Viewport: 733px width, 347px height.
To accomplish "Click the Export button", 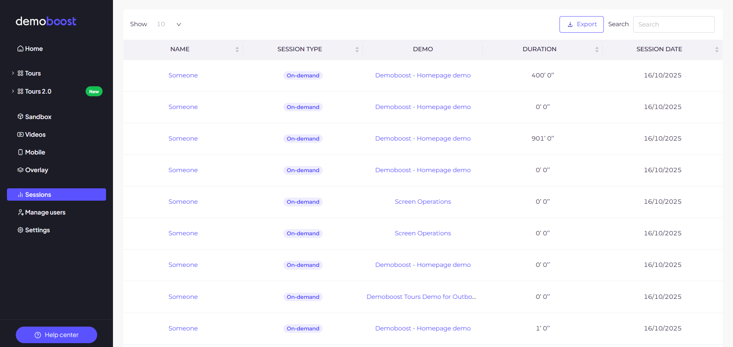I will (x=581, y=24).
